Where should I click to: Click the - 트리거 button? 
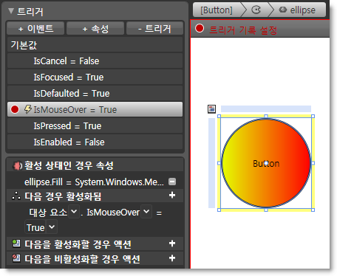(x=154, y=29)
